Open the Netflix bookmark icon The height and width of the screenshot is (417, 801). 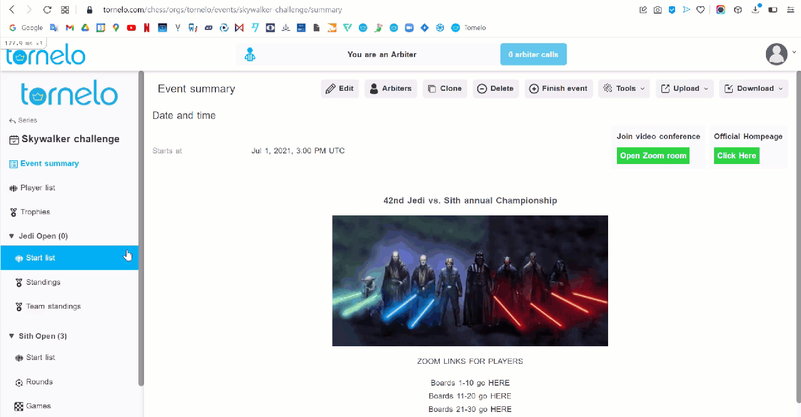(147, 28)
